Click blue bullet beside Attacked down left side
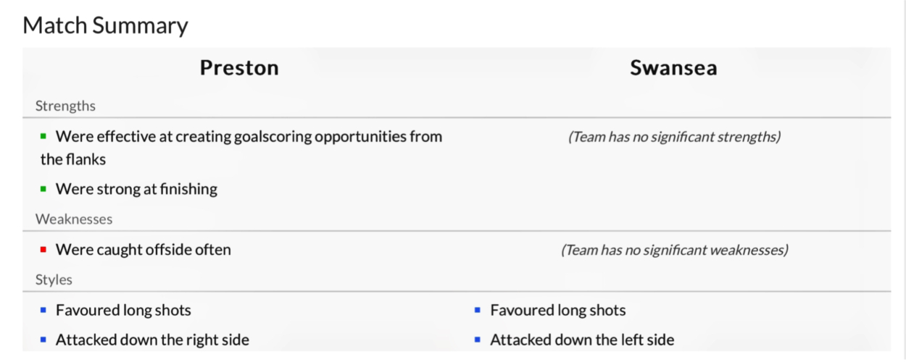 [478, 340]
